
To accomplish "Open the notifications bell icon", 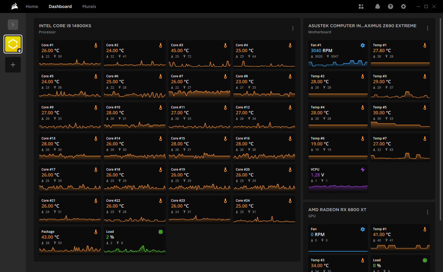I will click(377, 6).
